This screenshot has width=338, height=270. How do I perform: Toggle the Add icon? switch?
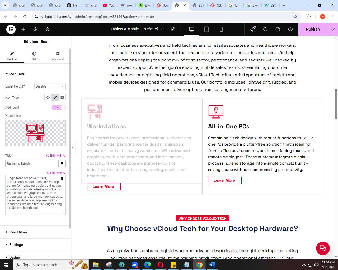(59, 108)
